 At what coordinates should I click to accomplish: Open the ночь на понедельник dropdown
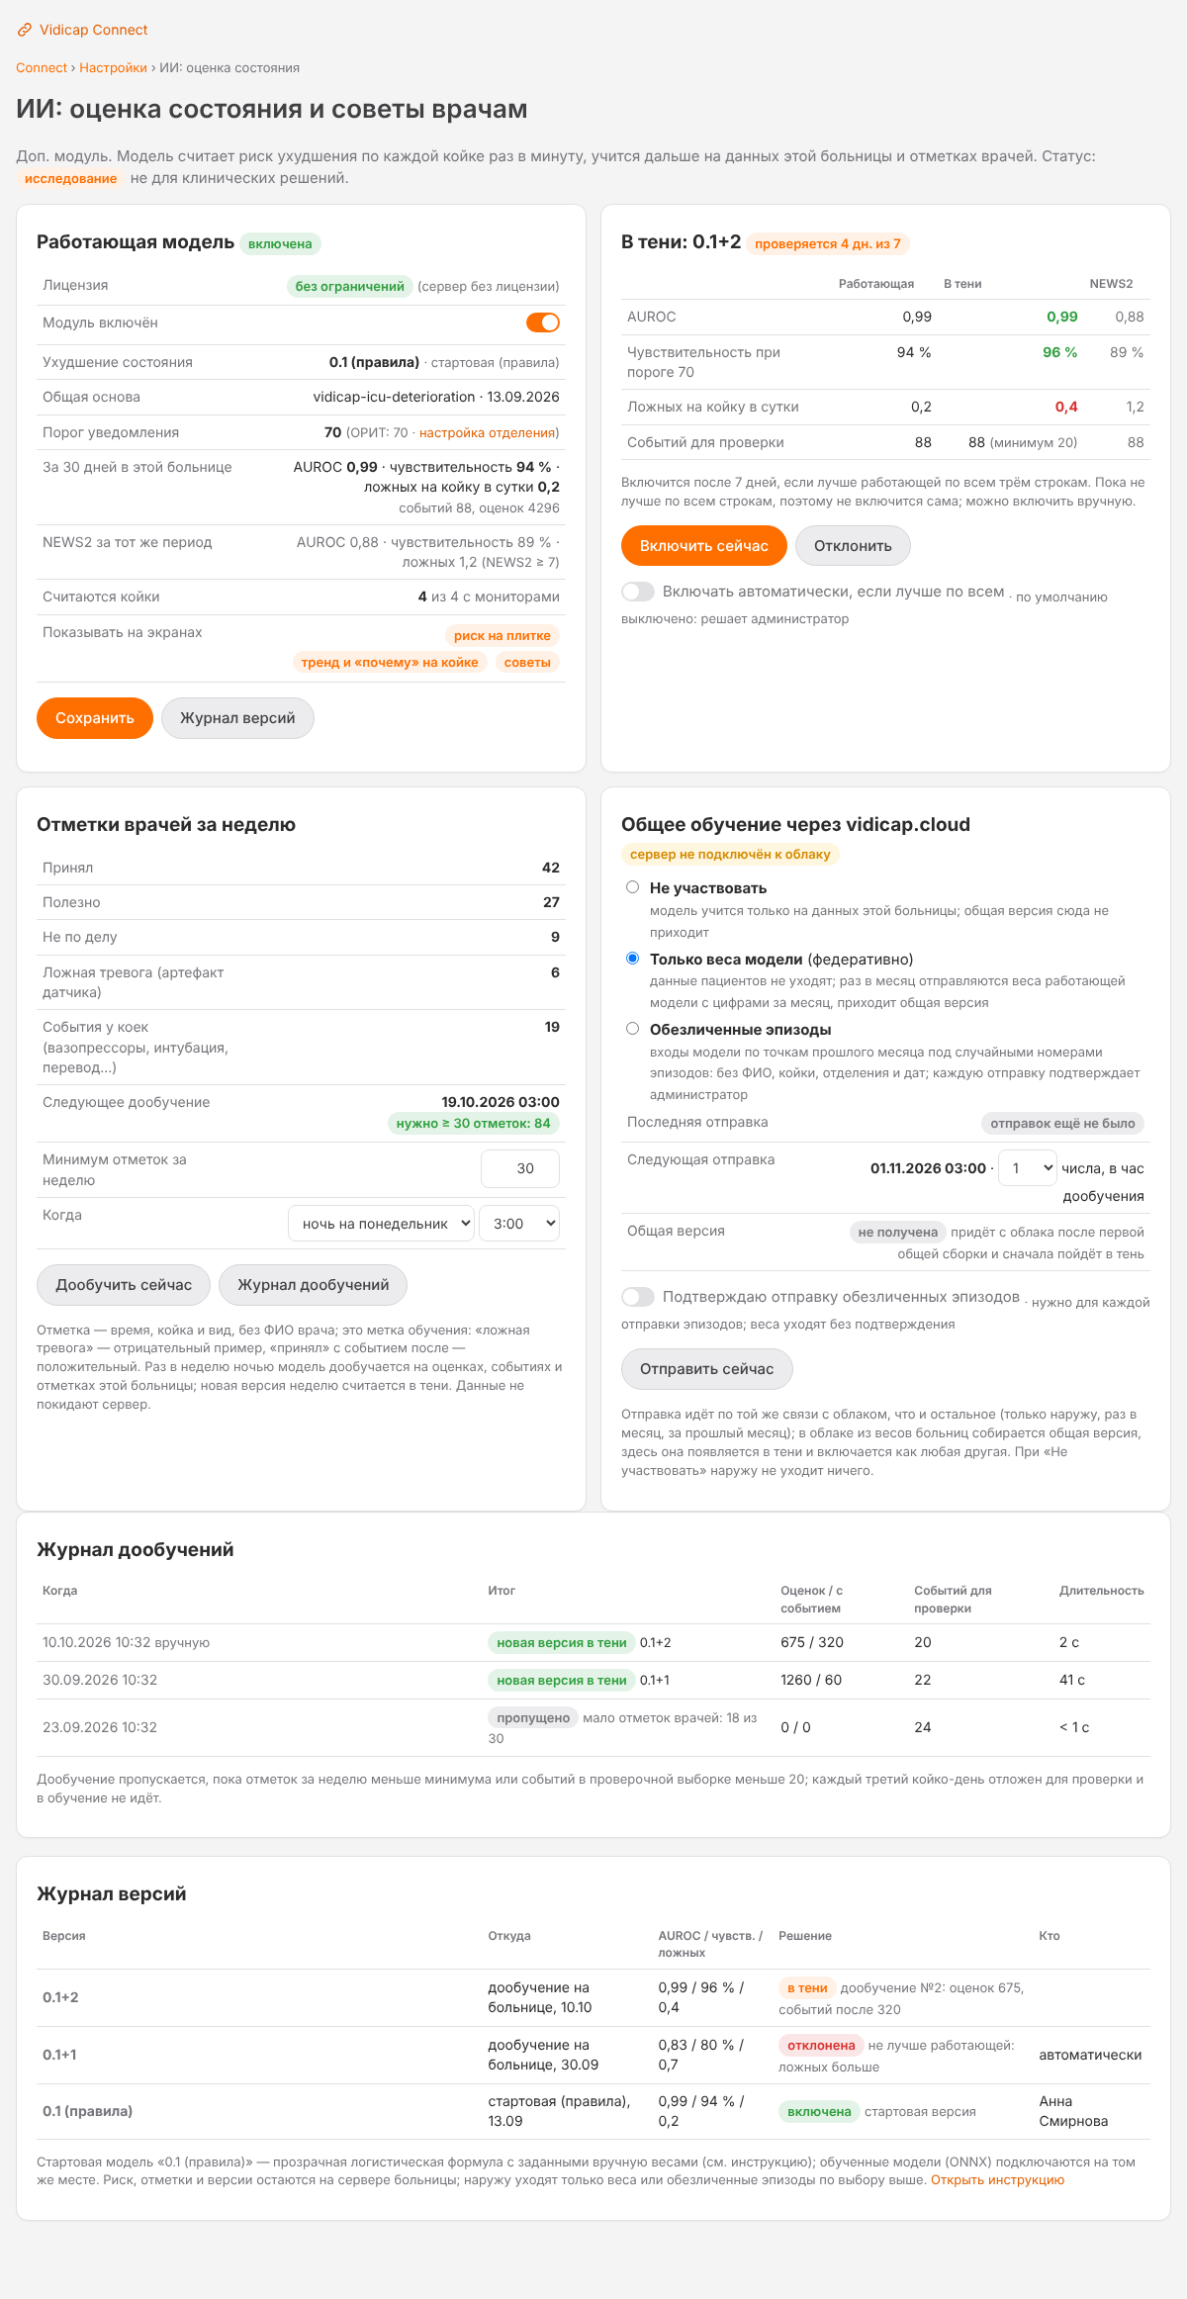point(382,1224)
